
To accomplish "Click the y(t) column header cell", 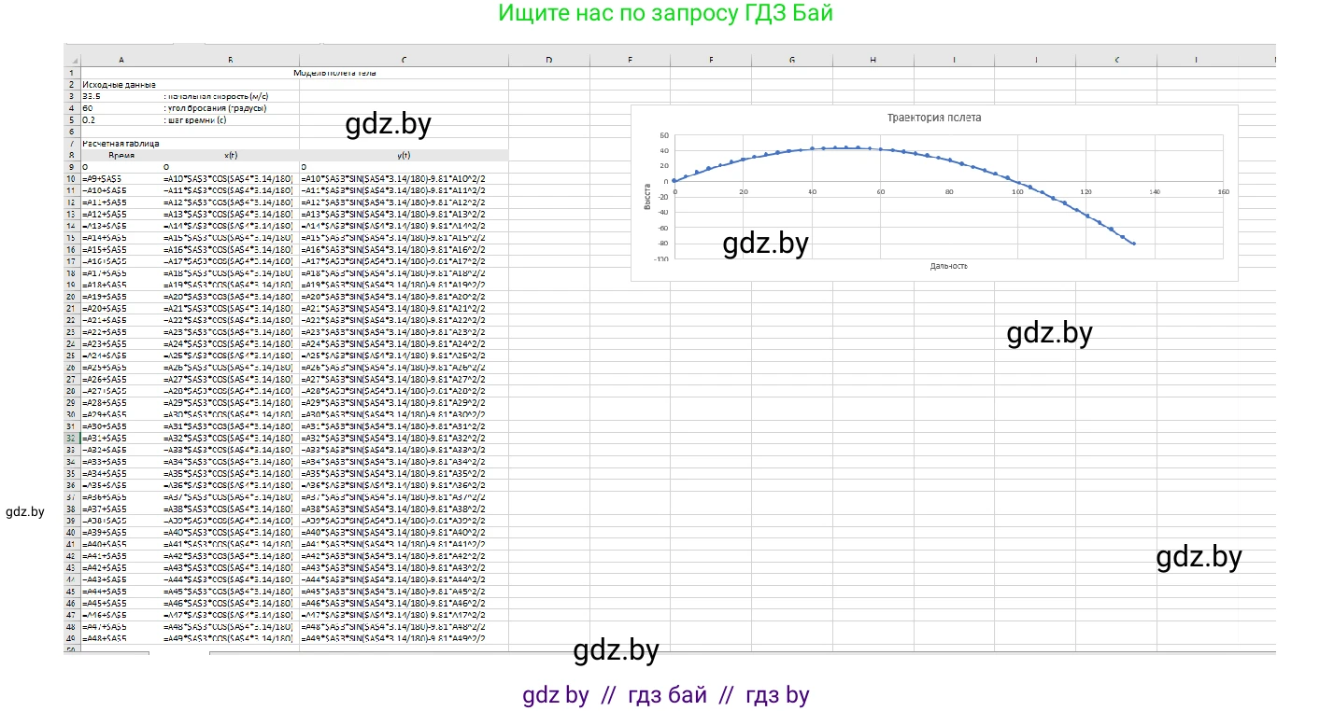I will [x=404, y=155].
